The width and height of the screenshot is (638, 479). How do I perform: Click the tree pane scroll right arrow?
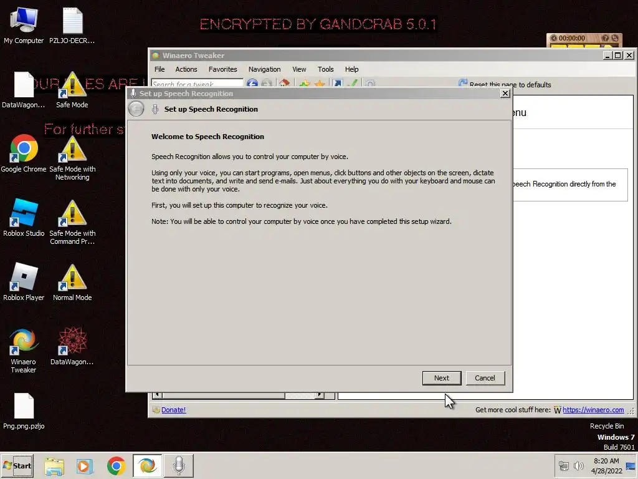(320, 395)
